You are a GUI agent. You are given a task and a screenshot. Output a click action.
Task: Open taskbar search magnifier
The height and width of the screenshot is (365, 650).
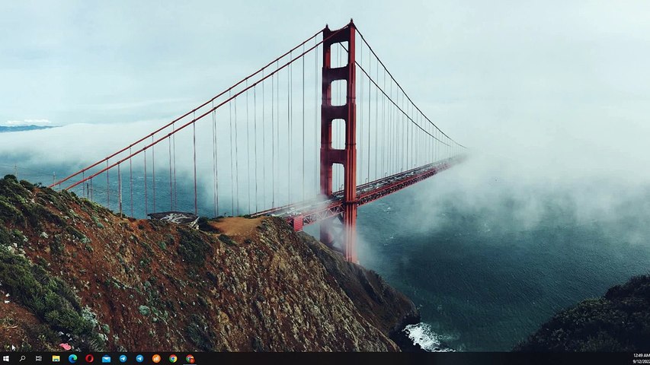22,358
